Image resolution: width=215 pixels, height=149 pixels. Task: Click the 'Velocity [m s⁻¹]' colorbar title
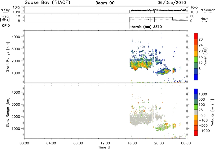[212, 112]
